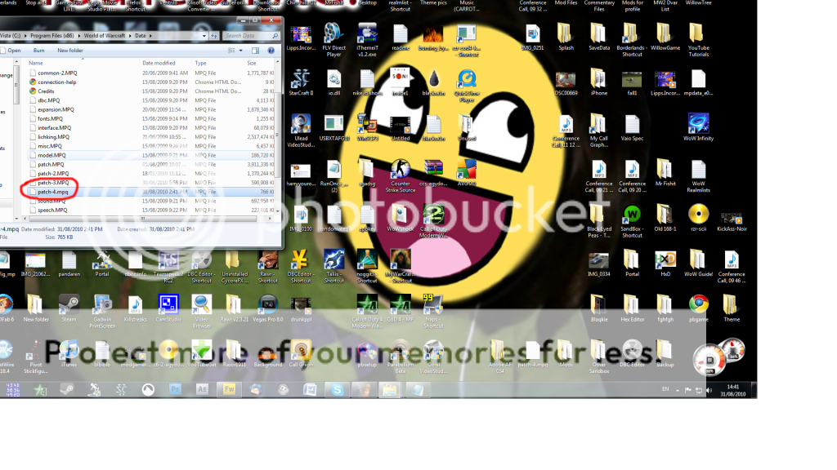Image resolution: width=837 pixels, height=470 pixels.
Task: Select the WoW Infinity desktop icon
Action: click(x=698, y=126)
